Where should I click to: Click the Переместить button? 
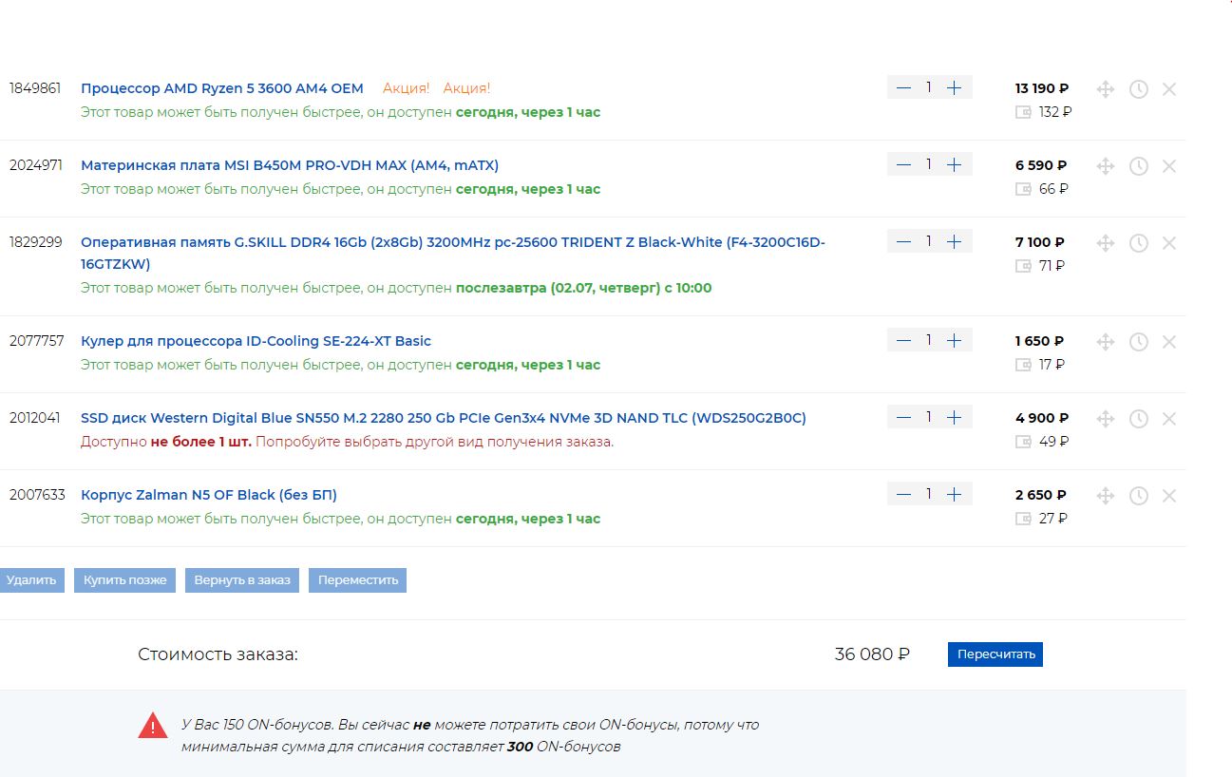[x=358, y=580]
